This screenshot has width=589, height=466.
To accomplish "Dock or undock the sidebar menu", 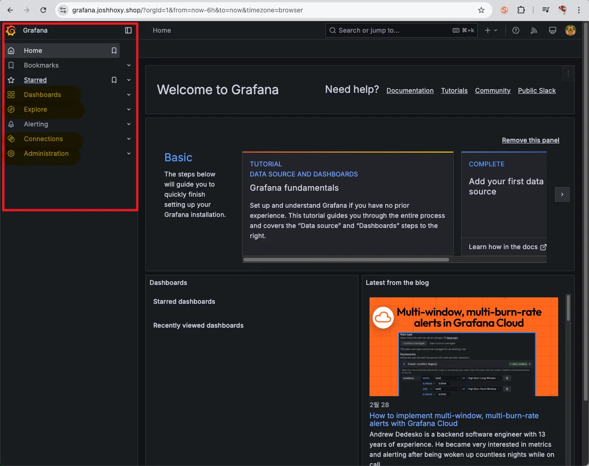I will 128,30.
